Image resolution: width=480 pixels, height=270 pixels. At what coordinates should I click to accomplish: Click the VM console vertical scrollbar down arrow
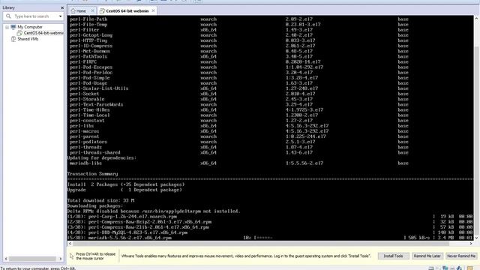476,238
